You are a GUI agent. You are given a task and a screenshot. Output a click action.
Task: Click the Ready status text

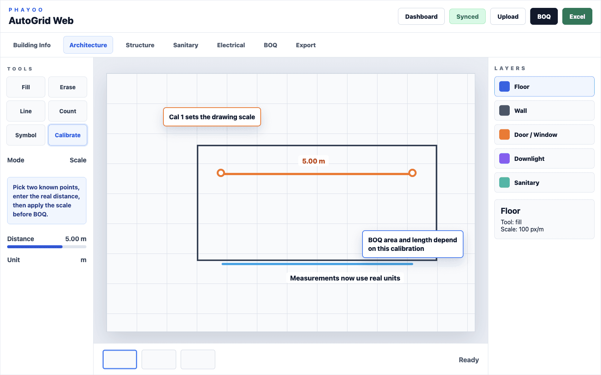pyautogui.click(x=469, y=360)
